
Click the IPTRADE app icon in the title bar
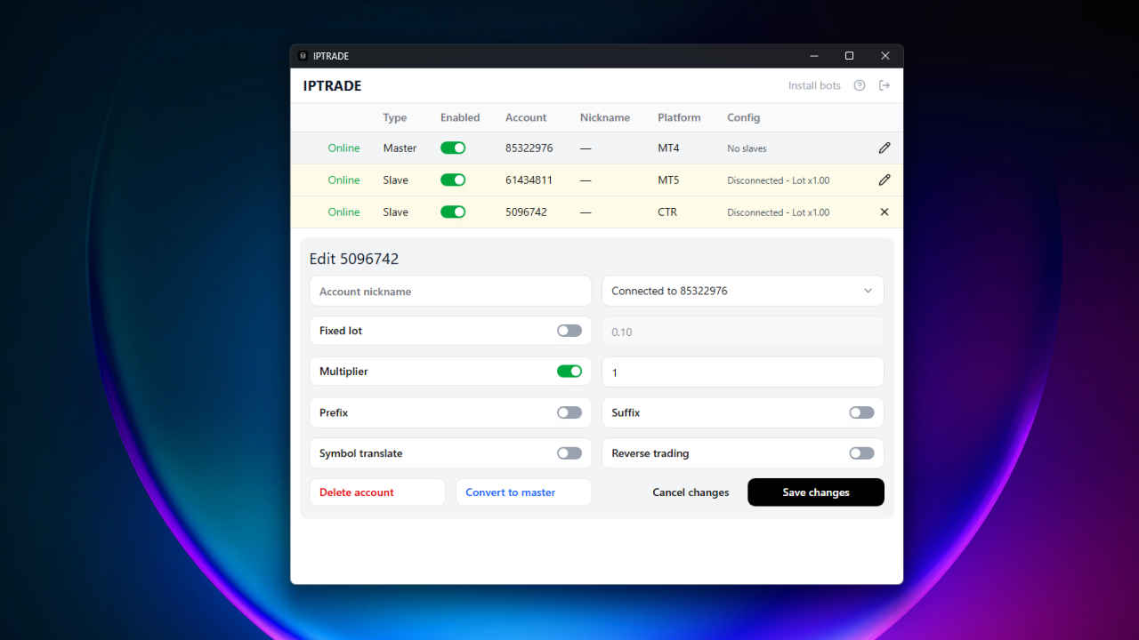pos(303,55)
